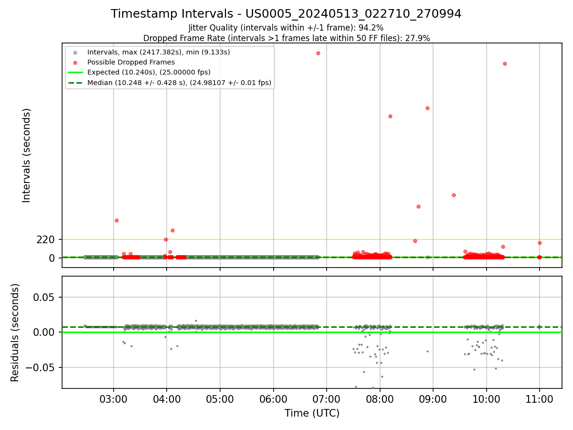Click the 'Intervals, max (2417.382s)' legend entry

tap(159, 52)
